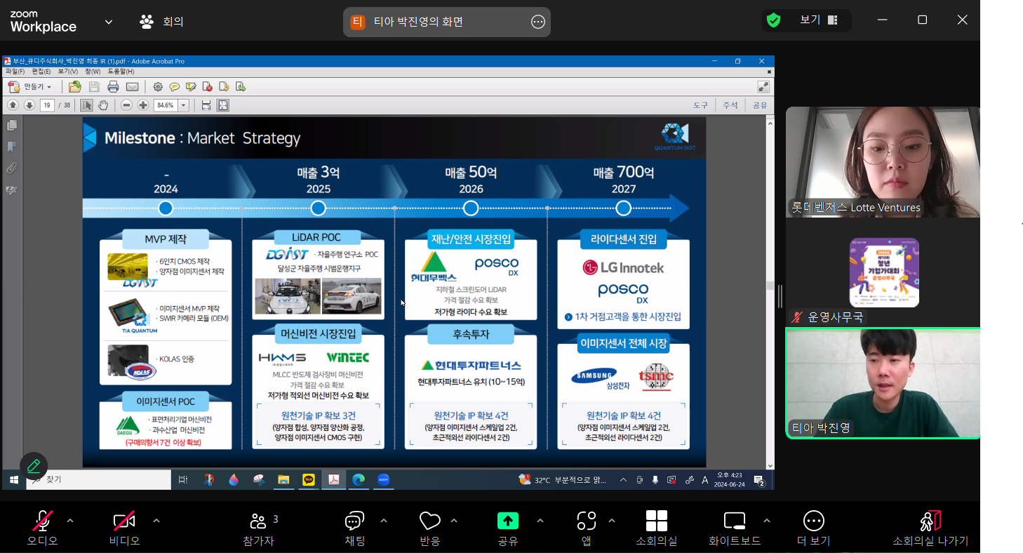The image size is (1023, 553).
Task: Open the 84.6% zoom level dropdown
Action: 184,105
